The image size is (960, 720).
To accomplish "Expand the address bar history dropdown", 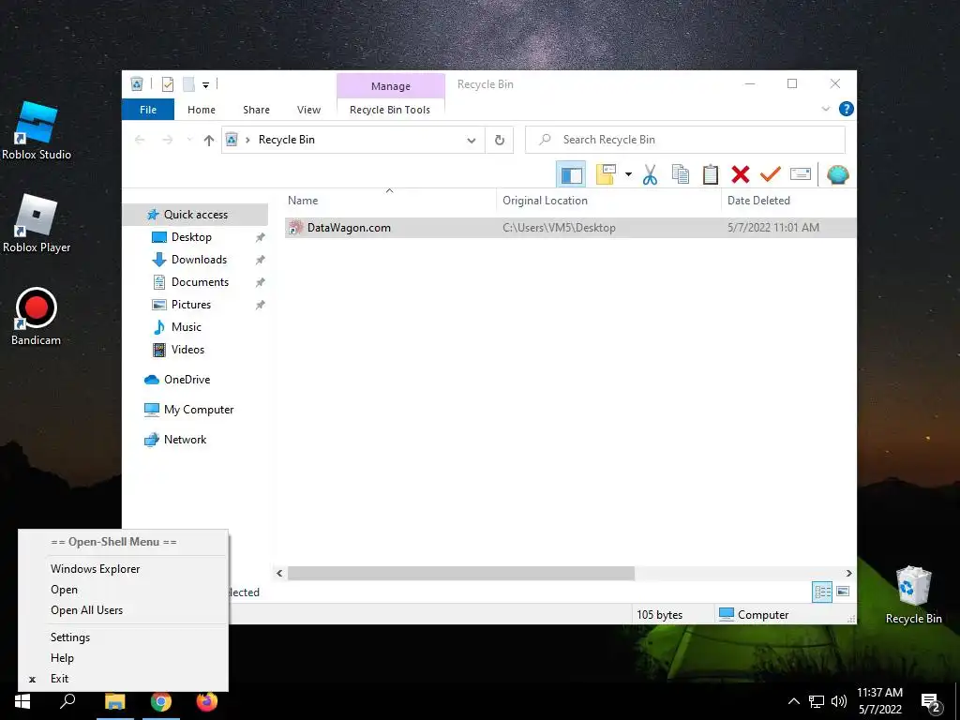I will (472, 141).
